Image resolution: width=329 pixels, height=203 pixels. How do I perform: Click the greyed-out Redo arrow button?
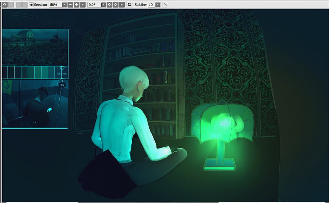coord(11,4)
